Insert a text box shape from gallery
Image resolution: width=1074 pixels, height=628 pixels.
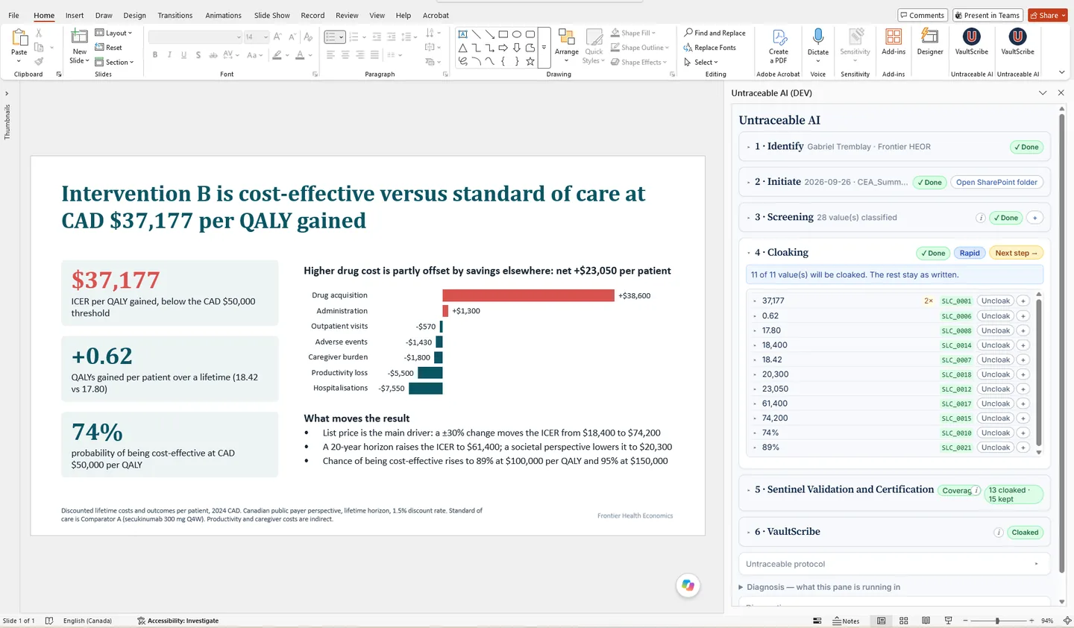pyautogui.click(x=463, y=34)
